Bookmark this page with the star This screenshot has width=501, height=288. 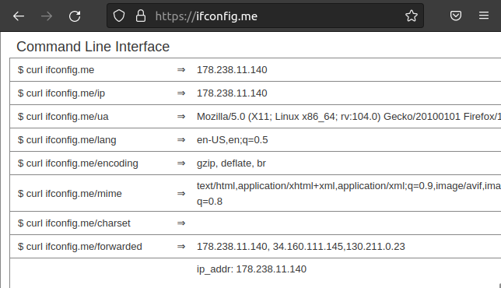[x=412, y=16]
